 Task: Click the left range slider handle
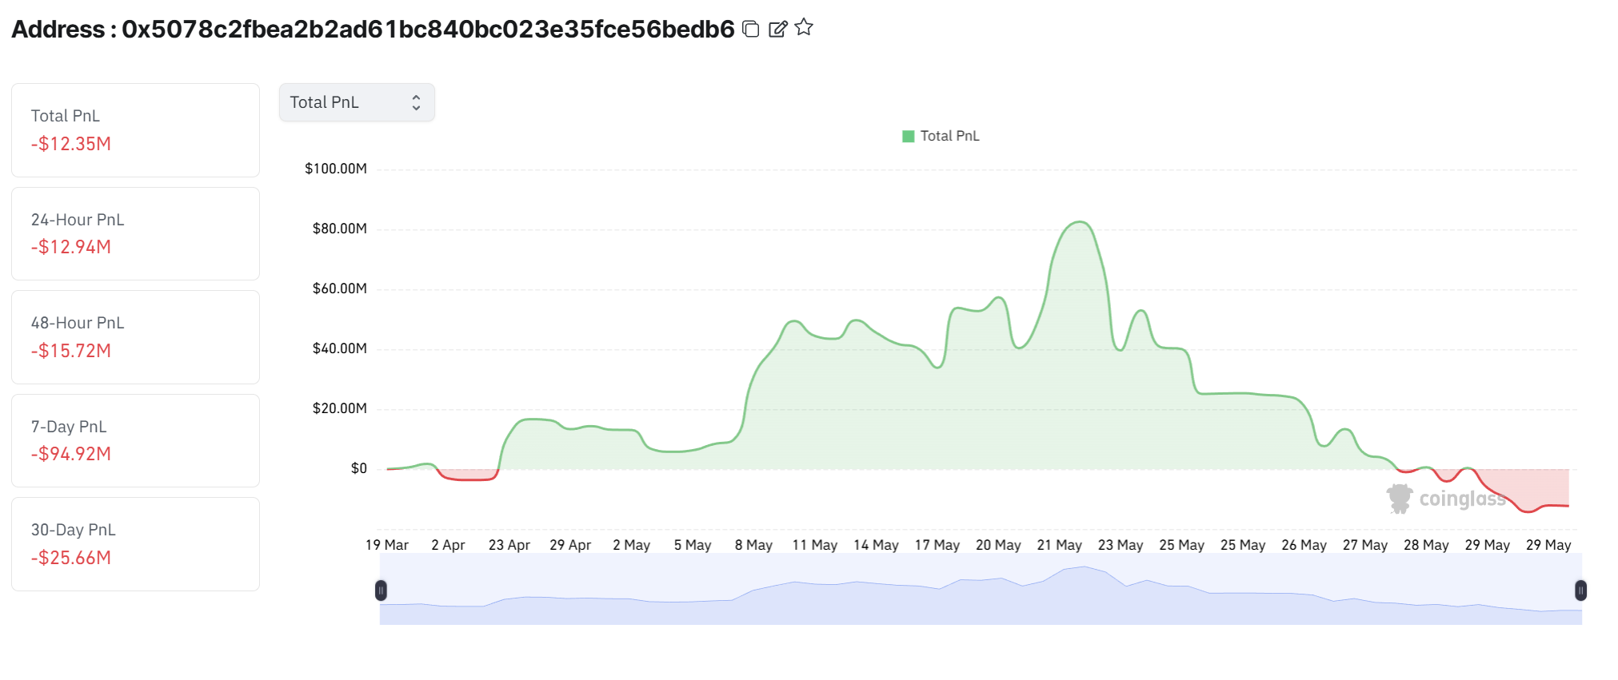(x=381, y=591)
